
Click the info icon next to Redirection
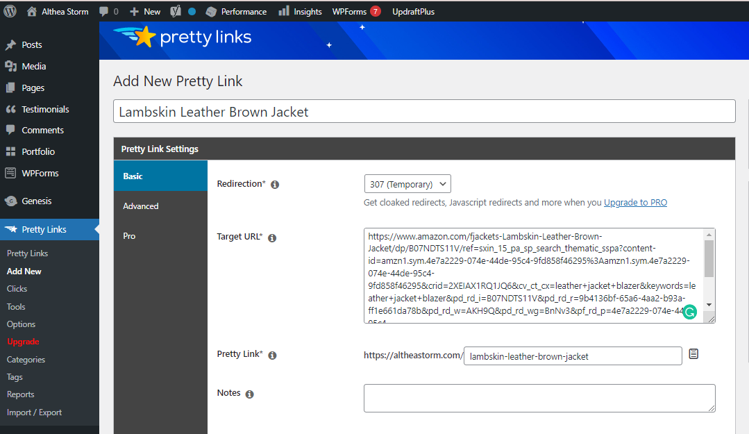275,185
